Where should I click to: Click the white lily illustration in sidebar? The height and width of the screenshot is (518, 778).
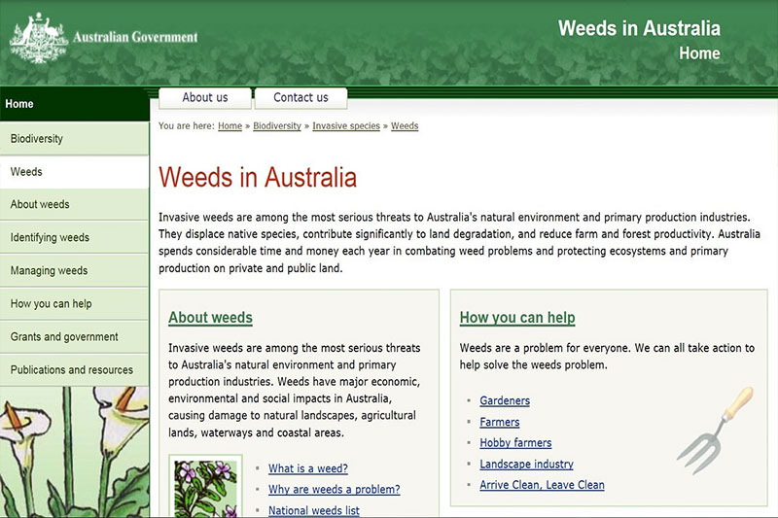(x=74, y=452)
